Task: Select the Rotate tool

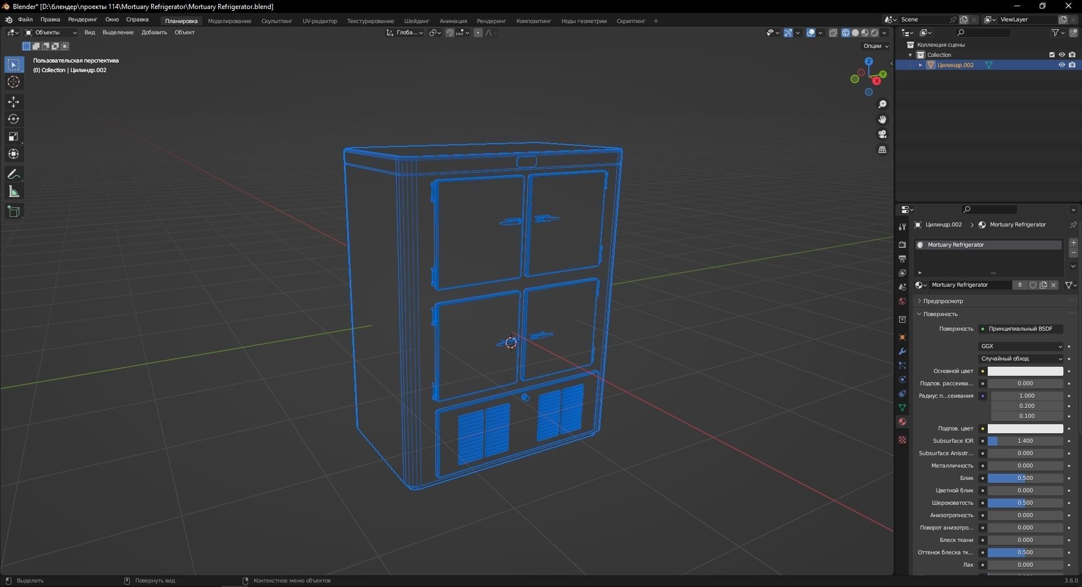Action: (x=14, y=119)
